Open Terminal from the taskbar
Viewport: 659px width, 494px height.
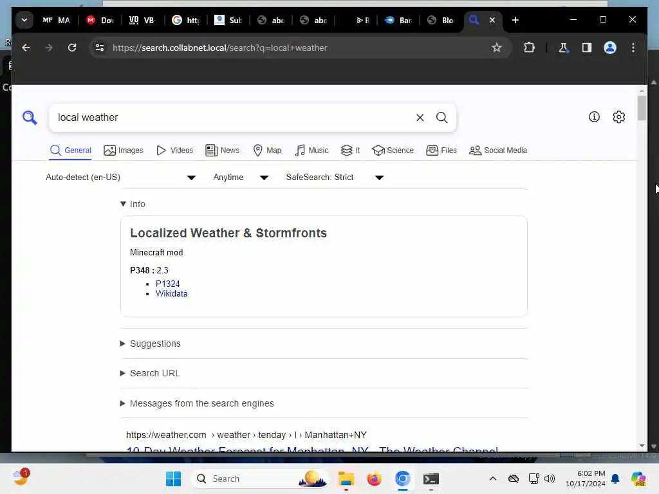(431, 479)
